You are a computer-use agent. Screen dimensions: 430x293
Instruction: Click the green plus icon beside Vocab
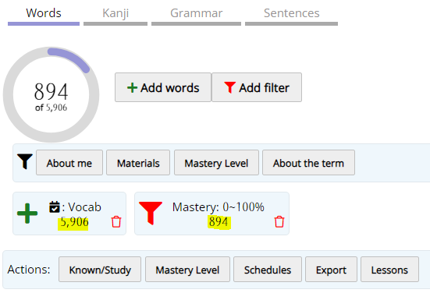[27, 214]
